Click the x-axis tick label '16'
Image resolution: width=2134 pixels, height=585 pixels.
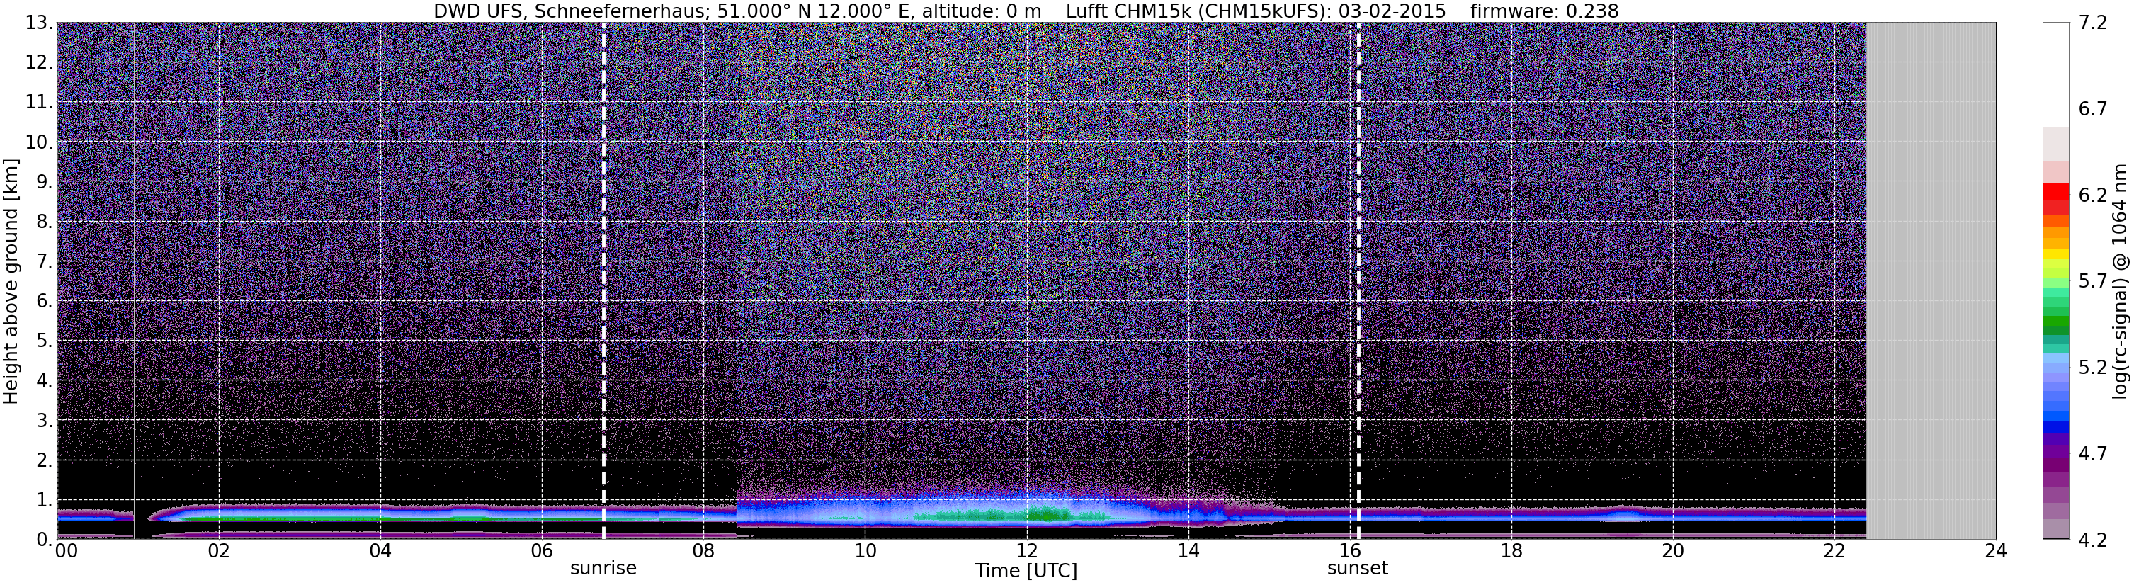(1349, 551)
